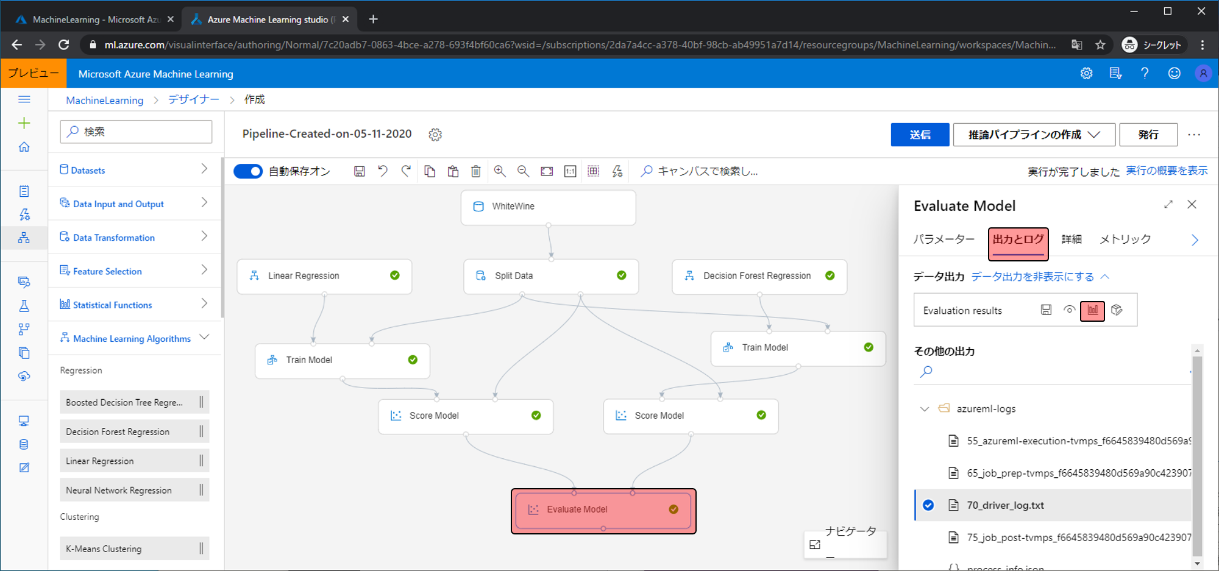Select the 70_driver_log.txt checkmark
Screen dimensions: 1219x571
pyautogui.click(x=928, y=505)
